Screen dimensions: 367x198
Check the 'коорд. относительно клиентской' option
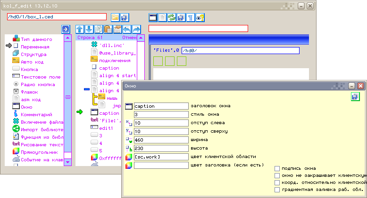point(277,182)
